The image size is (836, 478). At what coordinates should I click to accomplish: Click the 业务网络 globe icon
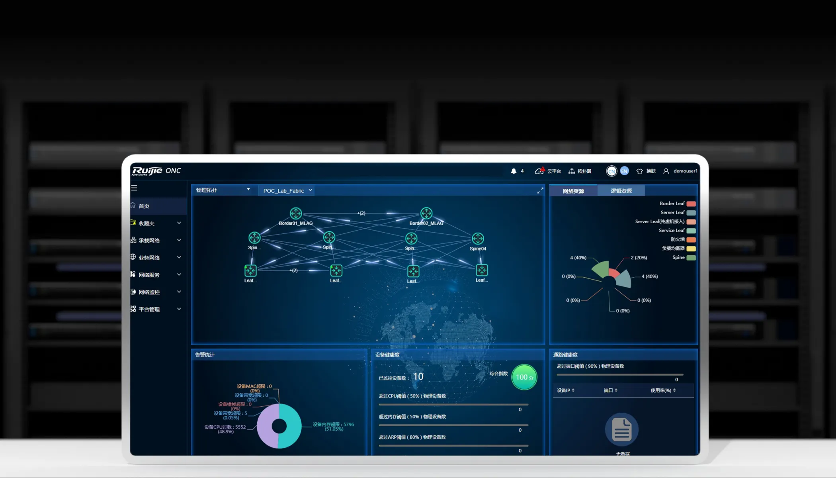click(x=133, y=257)
